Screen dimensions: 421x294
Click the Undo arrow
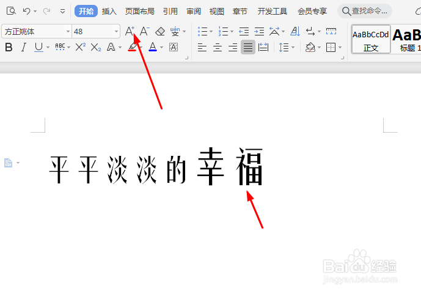[26, 11]
